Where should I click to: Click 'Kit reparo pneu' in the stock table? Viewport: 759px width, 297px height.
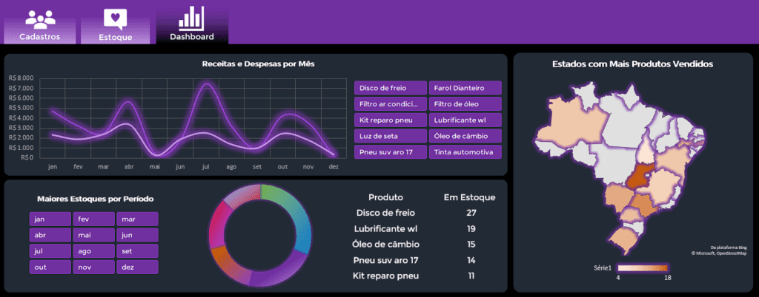point(385,276)
